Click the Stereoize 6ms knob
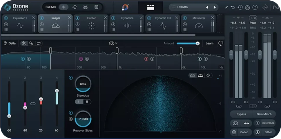Screen dimensions: 281x139 (83, 84)
